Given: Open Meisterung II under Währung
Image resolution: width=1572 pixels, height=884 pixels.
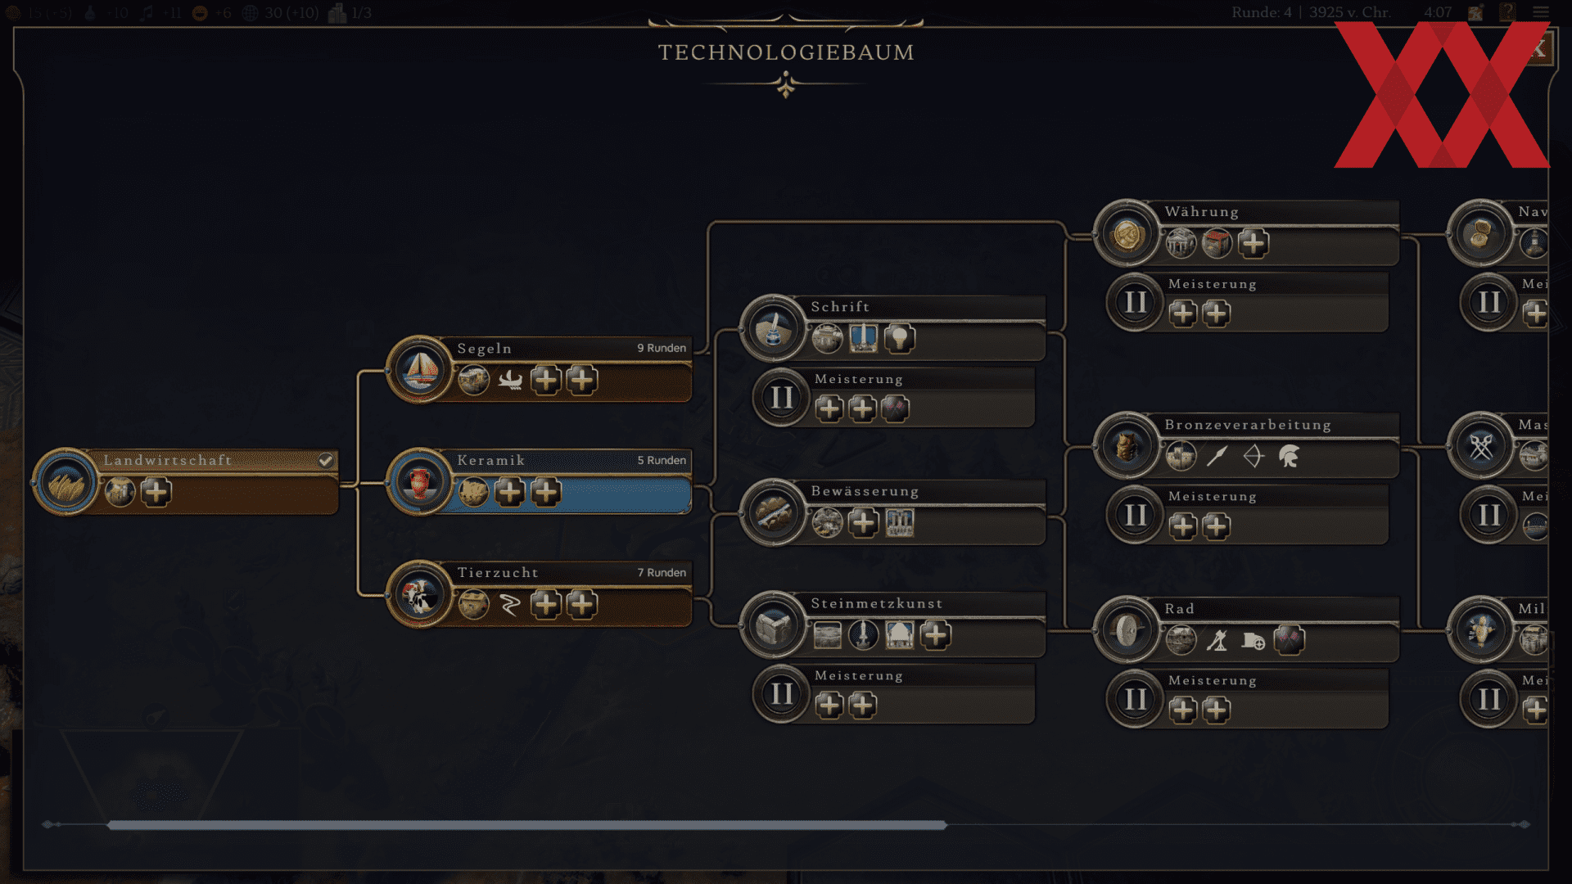Looking at the screenshot, I should pyautogui.click(x=1248, y=302).
